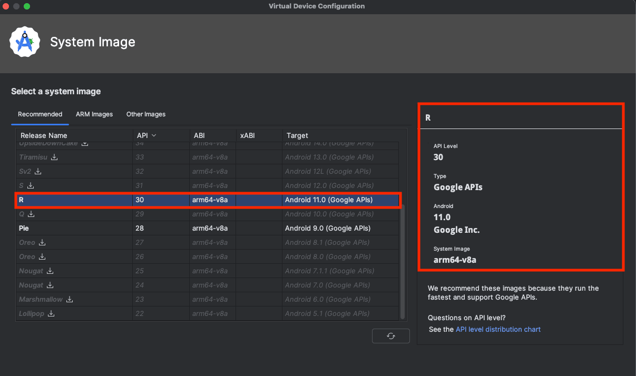
Task: Click the system image list scrollbar
Action: 403,261
